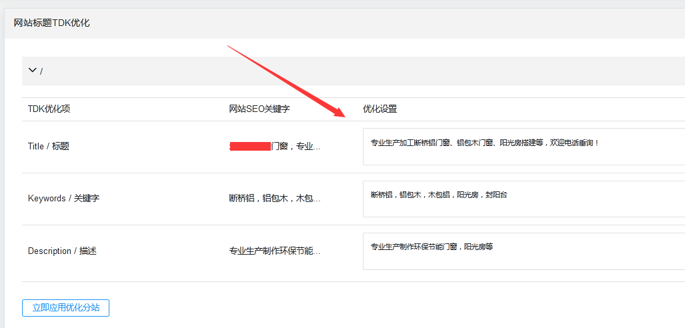Click the 网站SEO关键字 column header
Screen dimensions: 685x328
(x=259, y=109)
